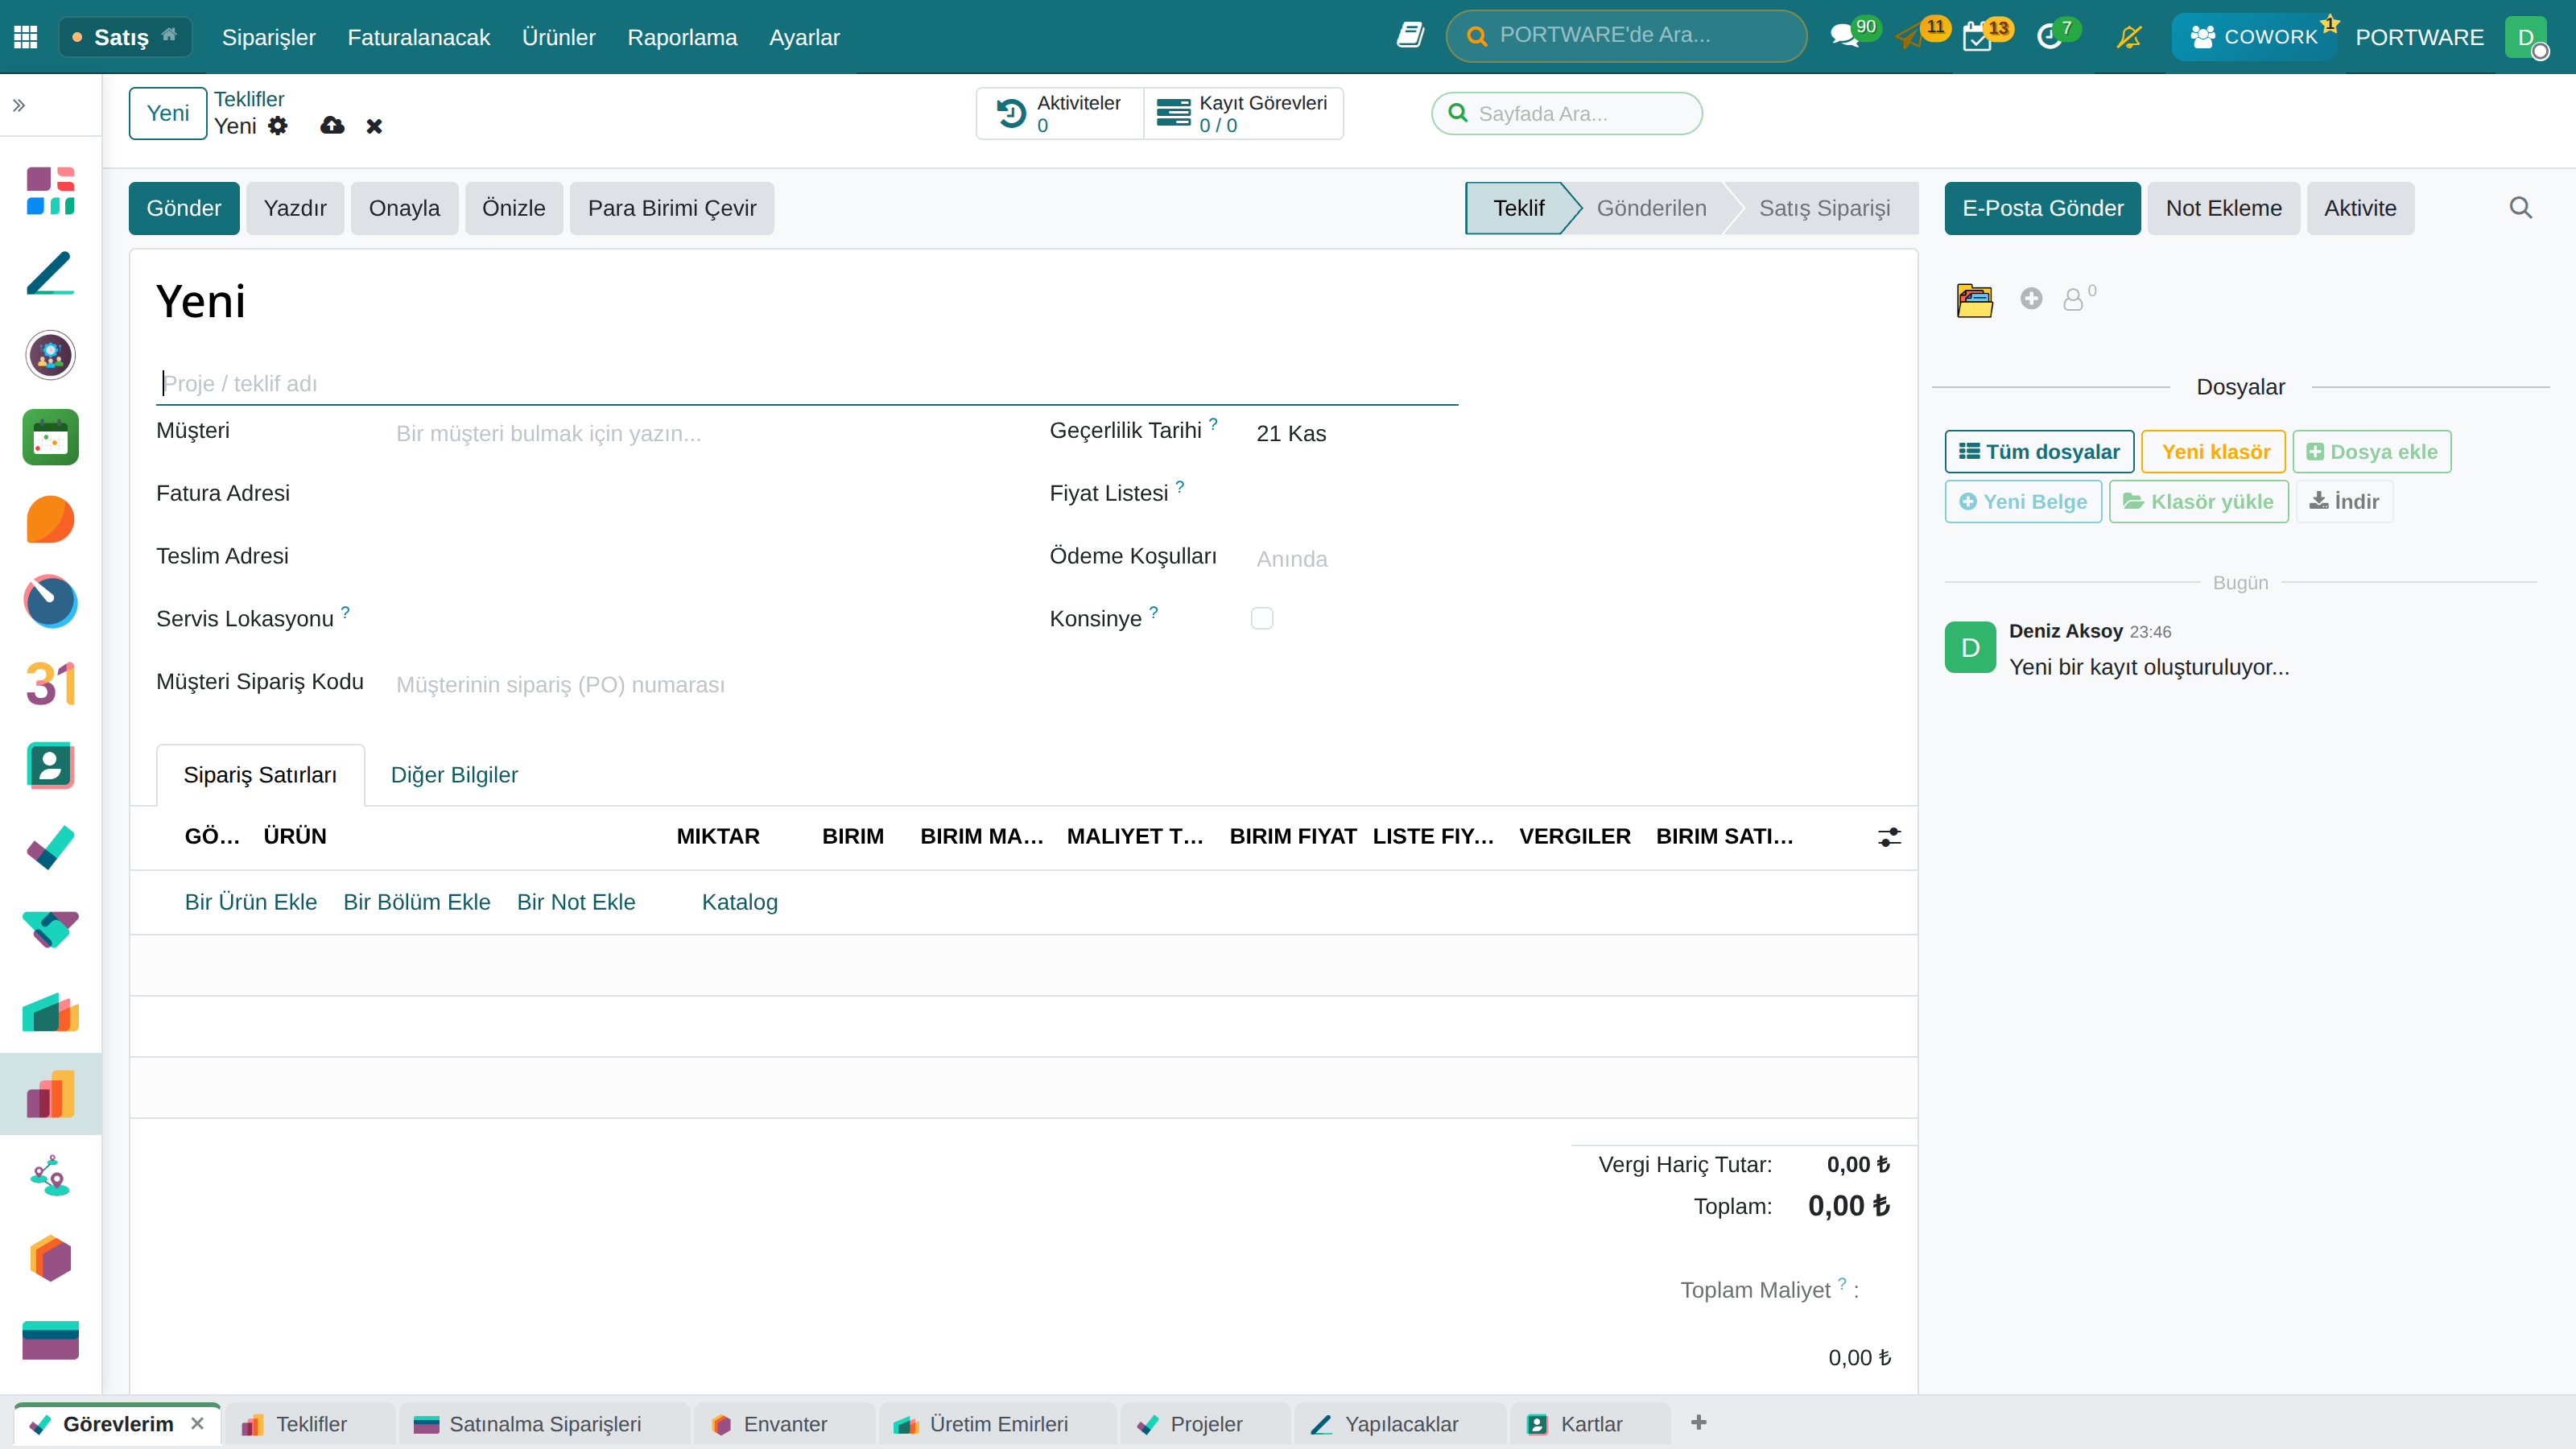Open the announcements icon with 11 badge

(1910, 37)
